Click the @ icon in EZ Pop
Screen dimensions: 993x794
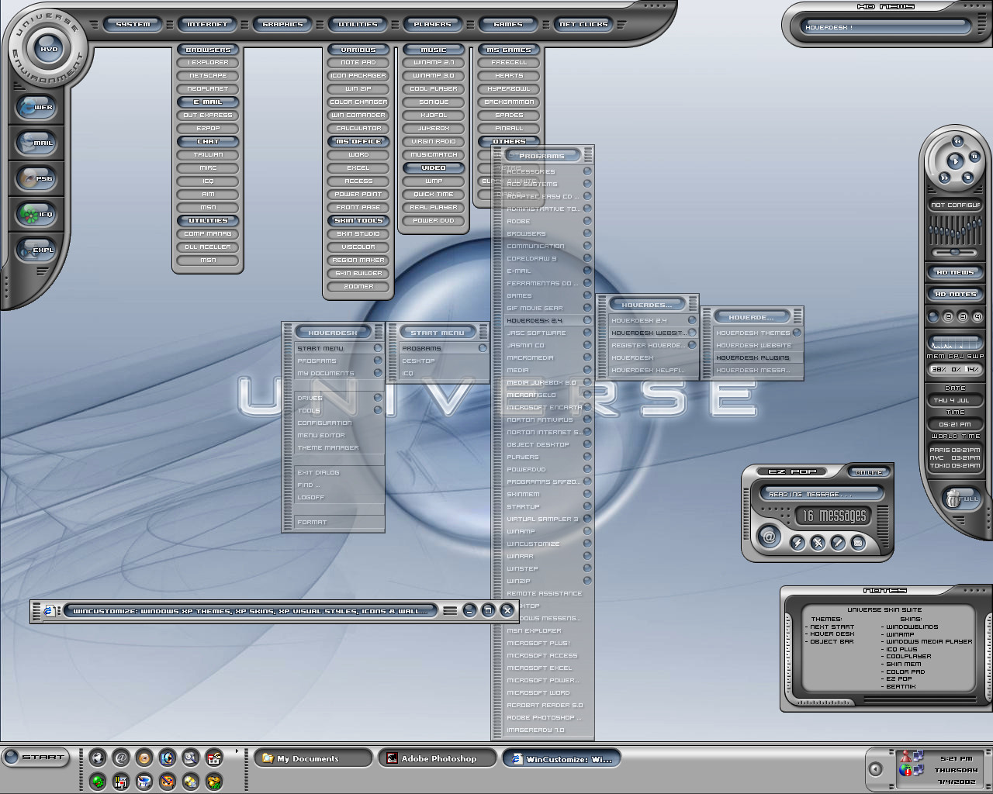769,537
